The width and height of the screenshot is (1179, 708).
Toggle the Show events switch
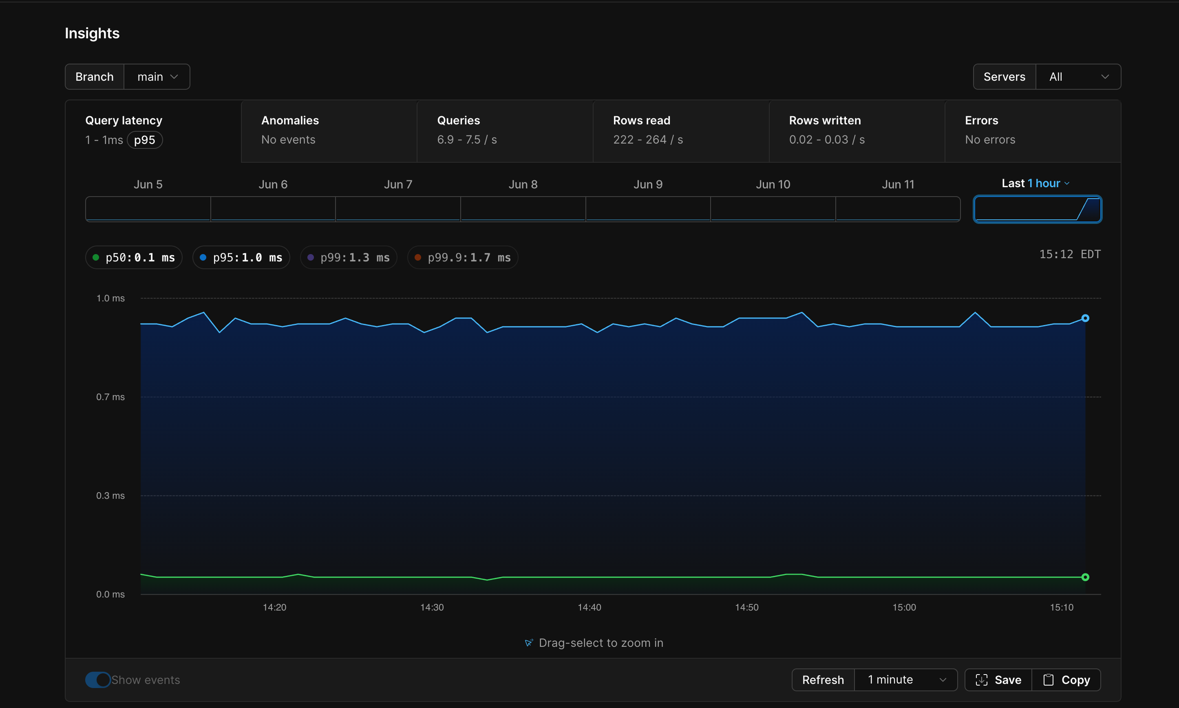click(98, 680)
